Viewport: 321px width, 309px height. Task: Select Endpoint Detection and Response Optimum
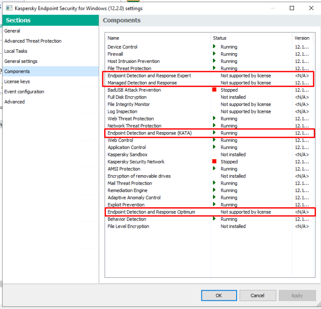(151, 212)
